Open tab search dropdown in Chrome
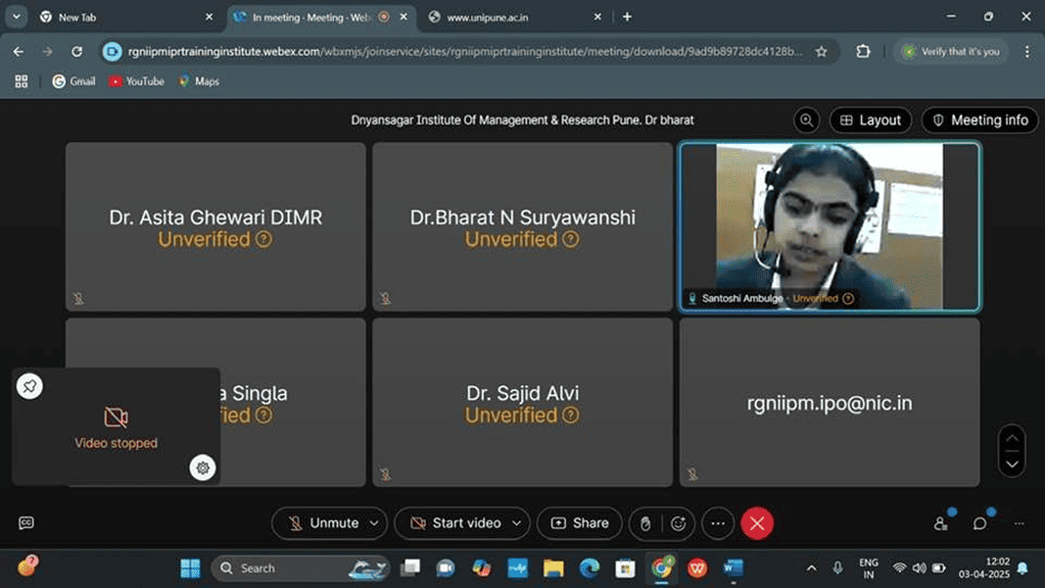 coord(16,17)
